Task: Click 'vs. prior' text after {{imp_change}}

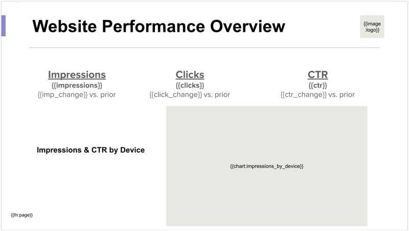Action: [103, 95]
